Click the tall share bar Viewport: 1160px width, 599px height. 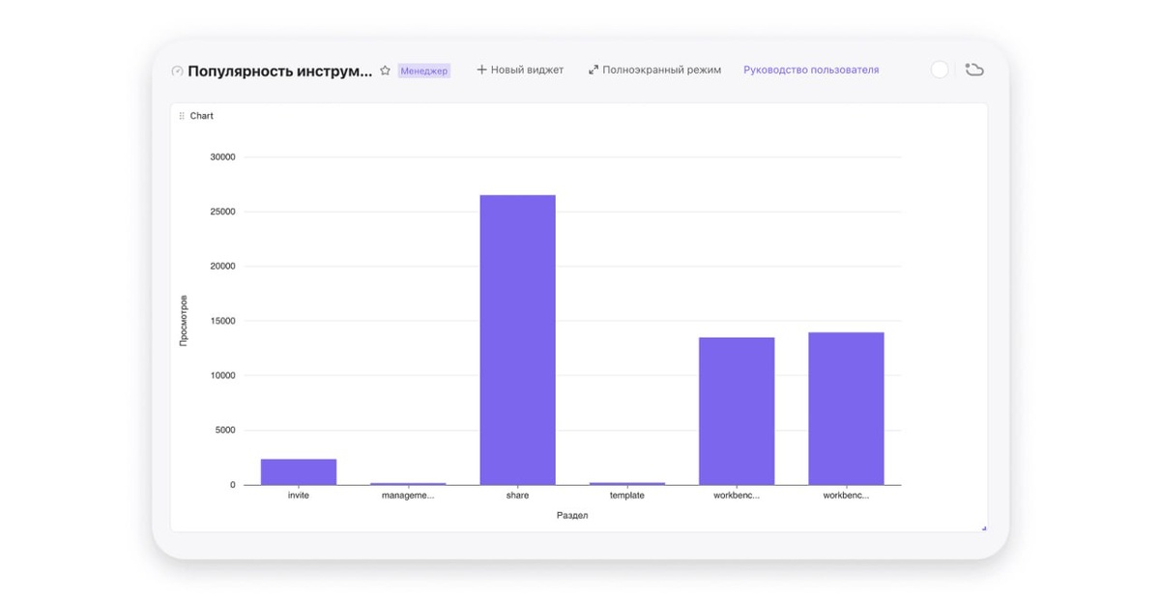[517, 340]
